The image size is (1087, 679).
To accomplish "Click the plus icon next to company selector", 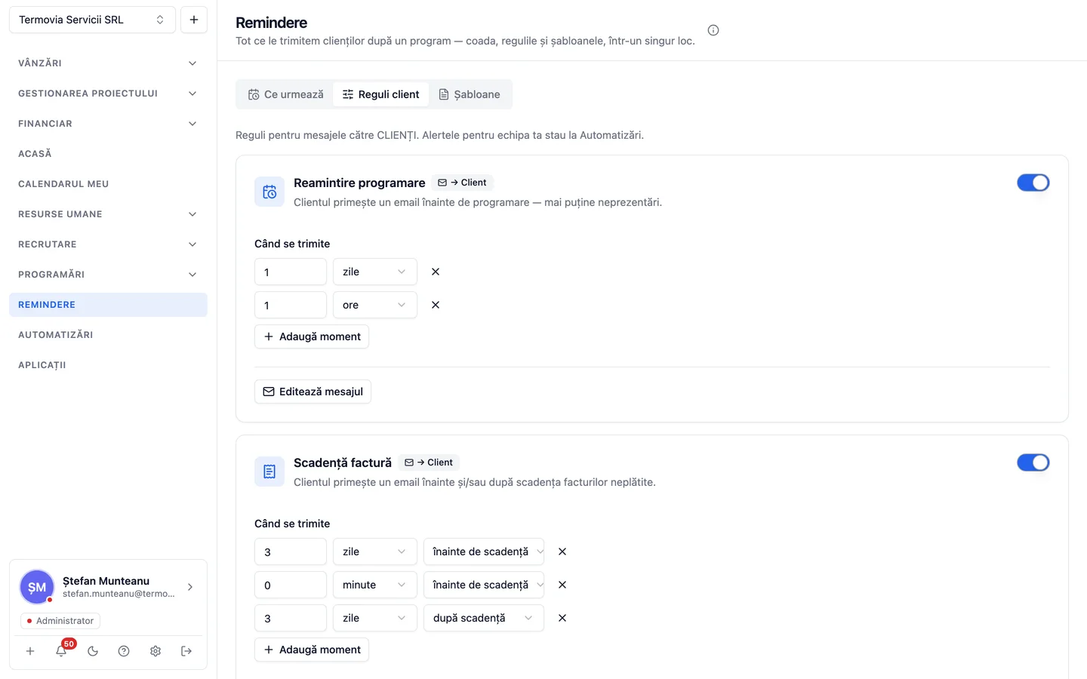I will click(x=194, y=20).
